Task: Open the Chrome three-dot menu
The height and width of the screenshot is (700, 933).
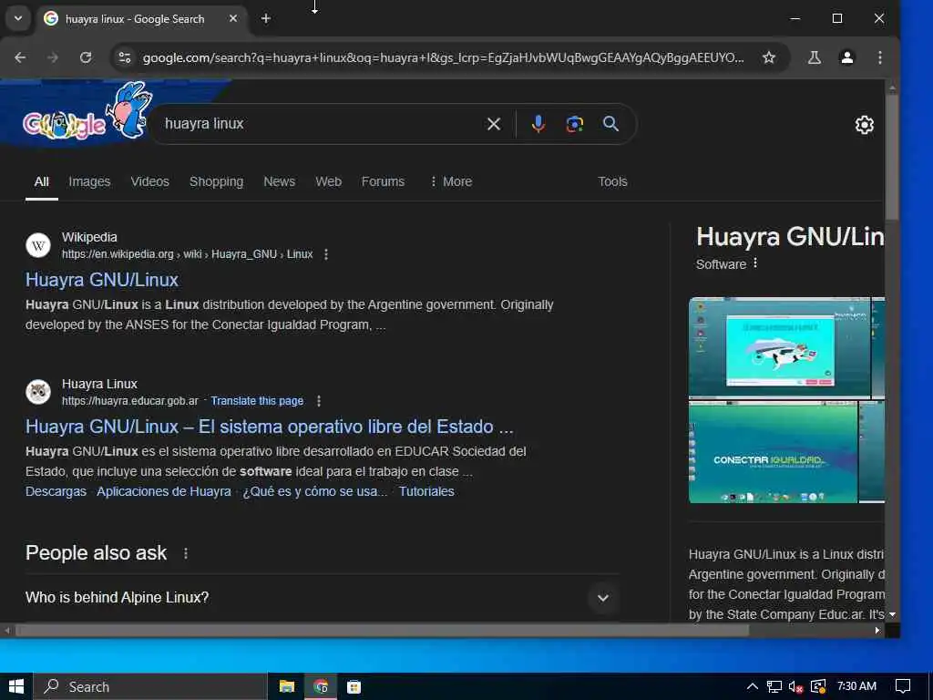Action: [879, 57]
